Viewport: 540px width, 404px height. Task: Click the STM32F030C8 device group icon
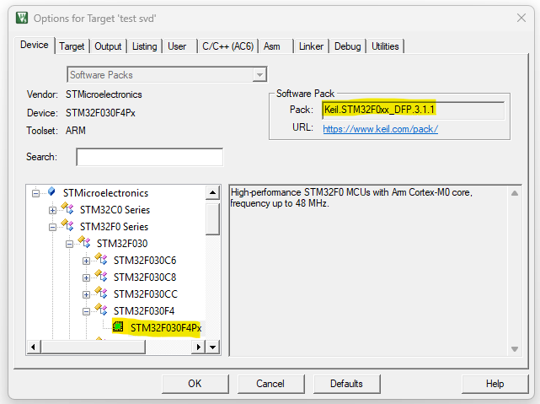(x=101, y=276)
